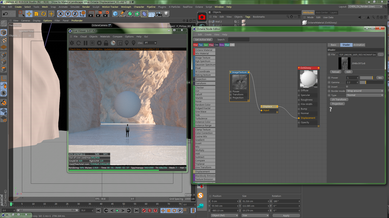
Task: Add a Light object from toolbar
Action: pyautogui.click(x=166, y=14)
